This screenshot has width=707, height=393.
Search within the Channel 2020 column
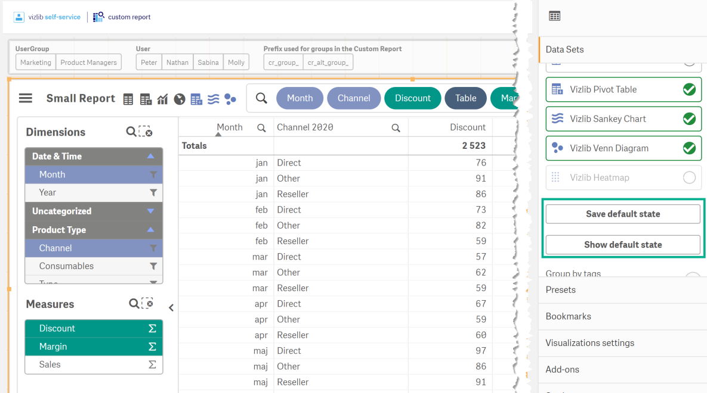point(396,128)
